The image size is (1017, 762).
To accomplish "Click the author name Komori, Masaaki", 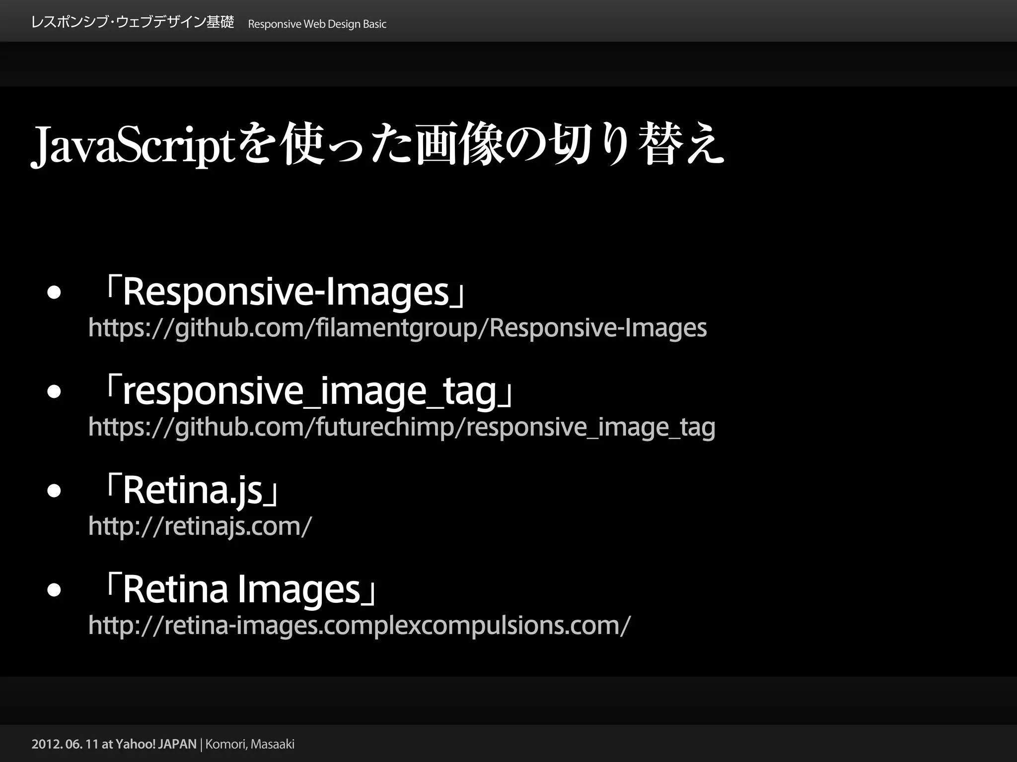I will click(x=250, y=744).
